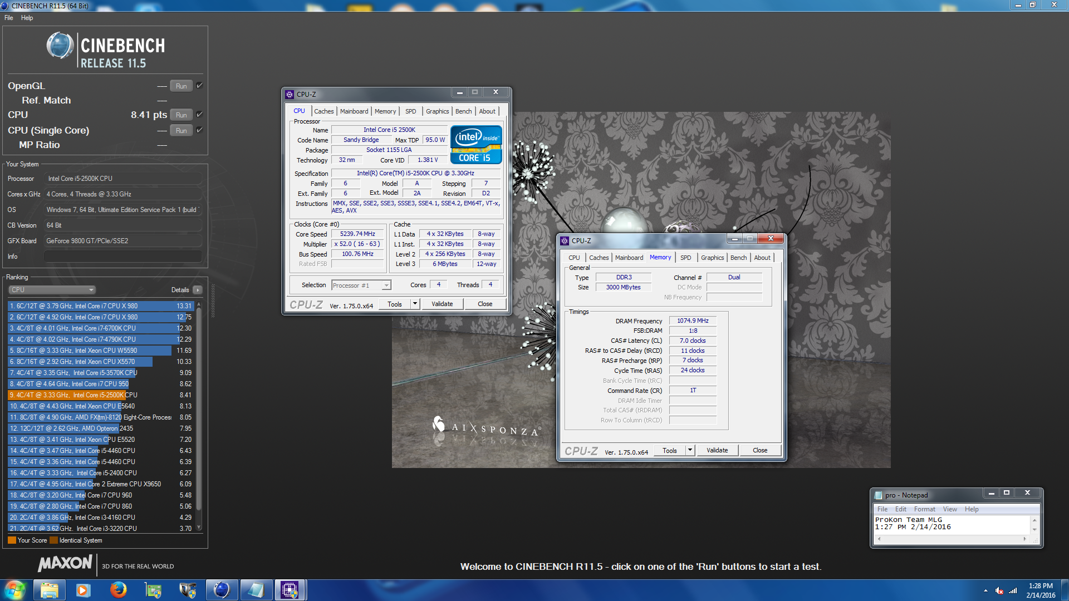Open Tools dropdown arrow in CPU-Z Memory window

click(690, 450)
